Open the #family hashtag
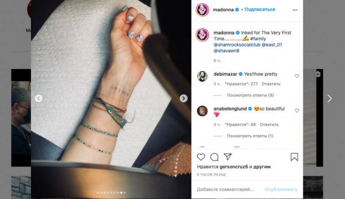This screenshot has width=345, height=199. [258, 39]
